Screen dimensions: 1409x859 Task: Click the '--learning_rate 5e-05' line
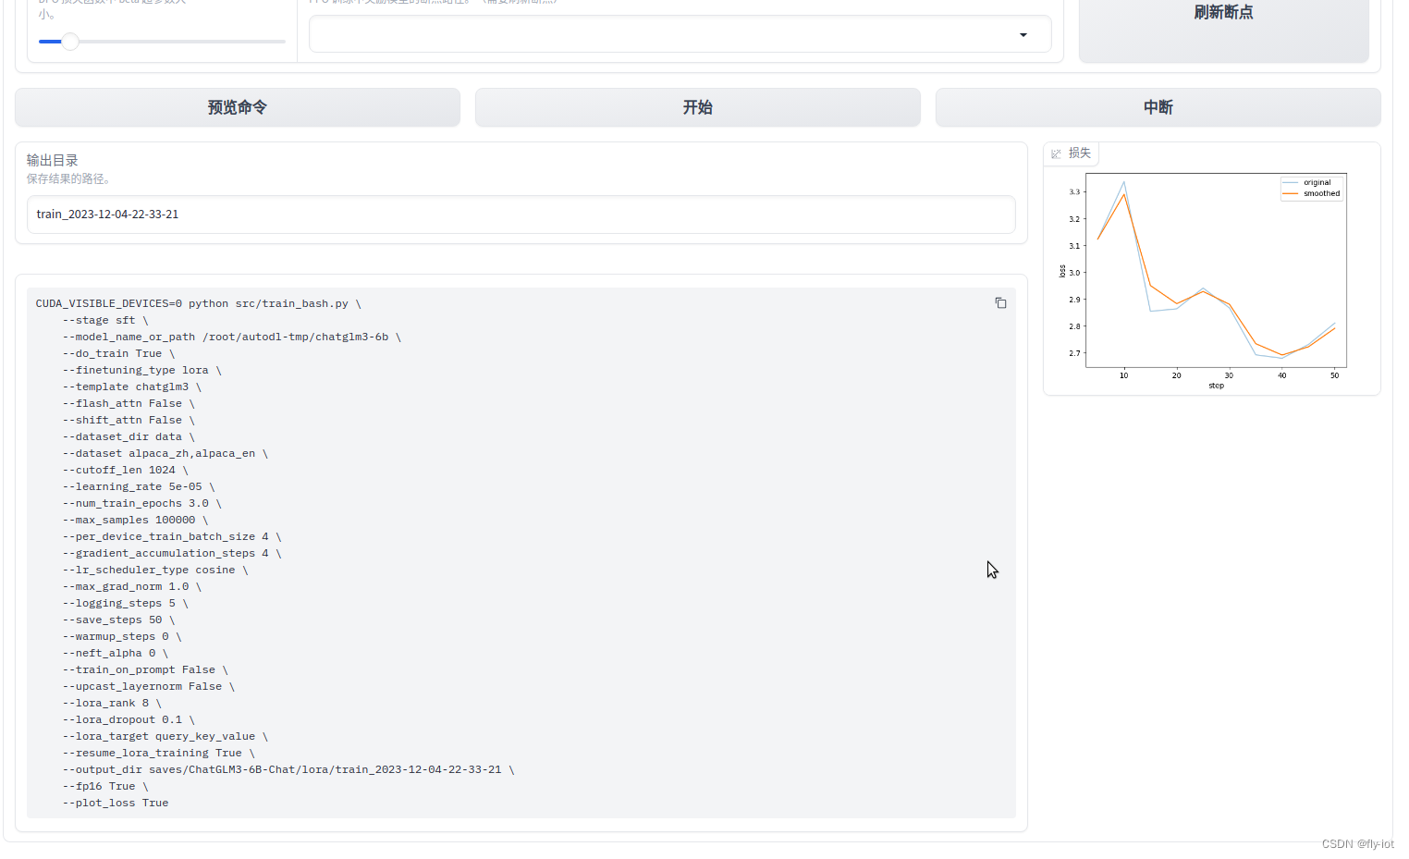click(139, 486)
